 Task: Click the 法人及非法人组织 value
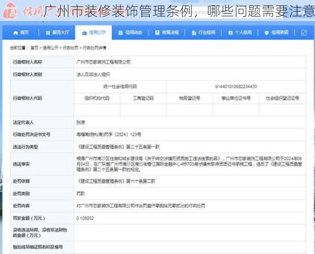point(93,75)
